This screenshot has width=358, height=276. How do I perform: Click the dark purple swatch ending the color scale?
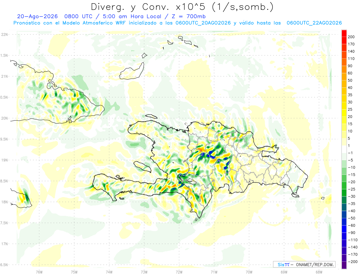(344, 265)
